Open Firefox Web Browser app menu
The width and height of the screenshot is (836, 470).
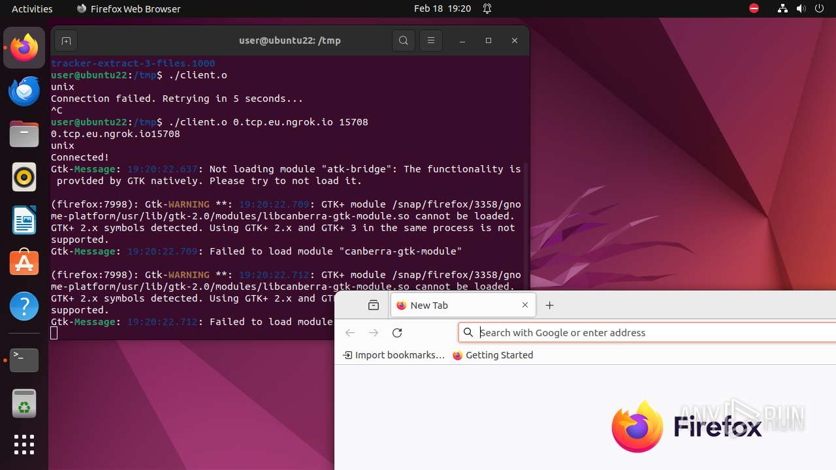coord(129,8)
